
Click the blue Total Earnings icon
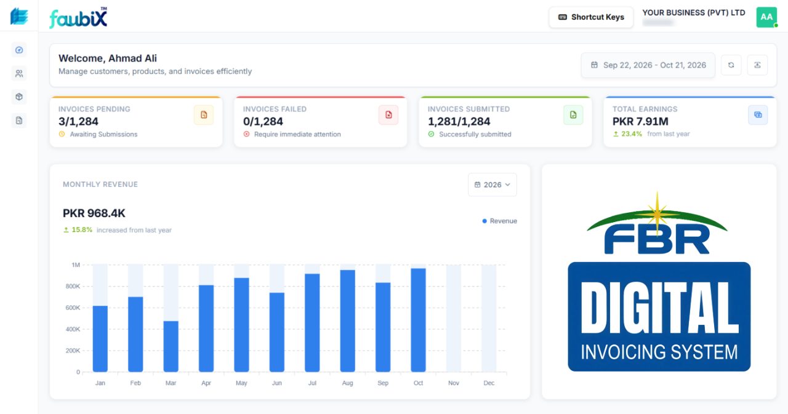tap(758, 115)
